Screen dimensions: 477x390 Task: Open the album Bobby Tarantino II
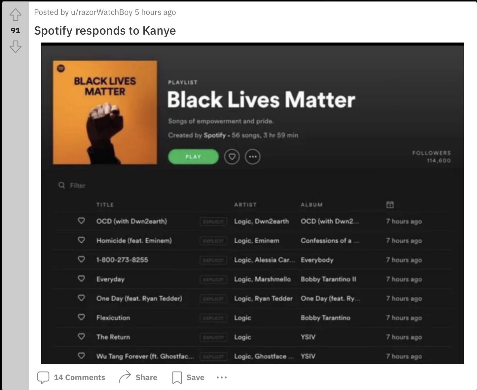point(328,279)
